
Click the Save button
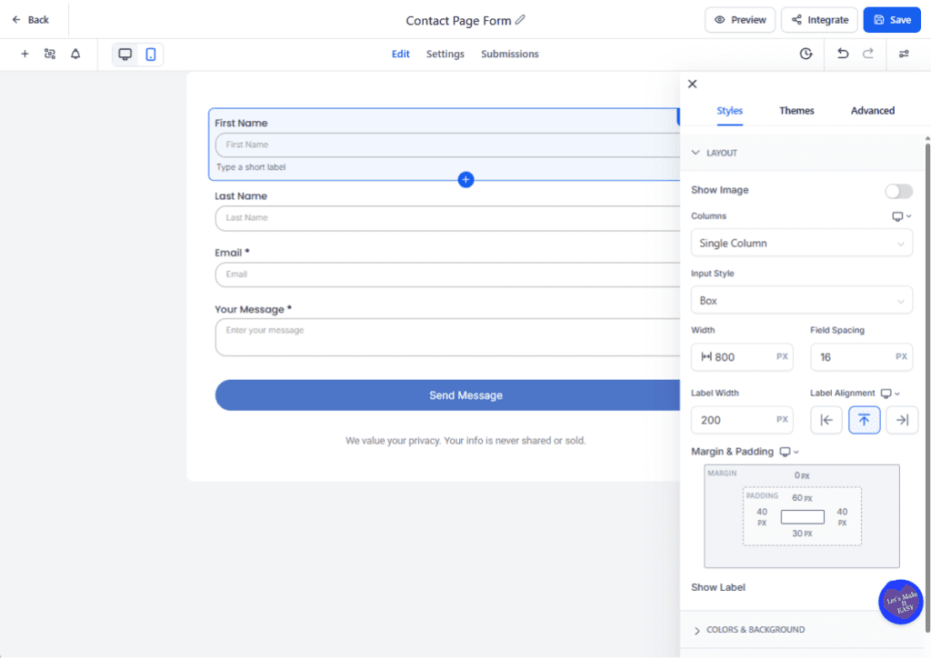click(x=892, y=19)
